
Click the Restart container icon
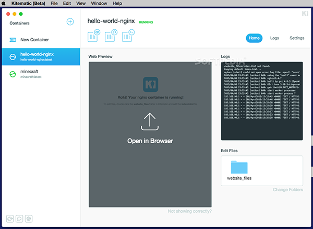pyautogui.click(x=111, y=36)
